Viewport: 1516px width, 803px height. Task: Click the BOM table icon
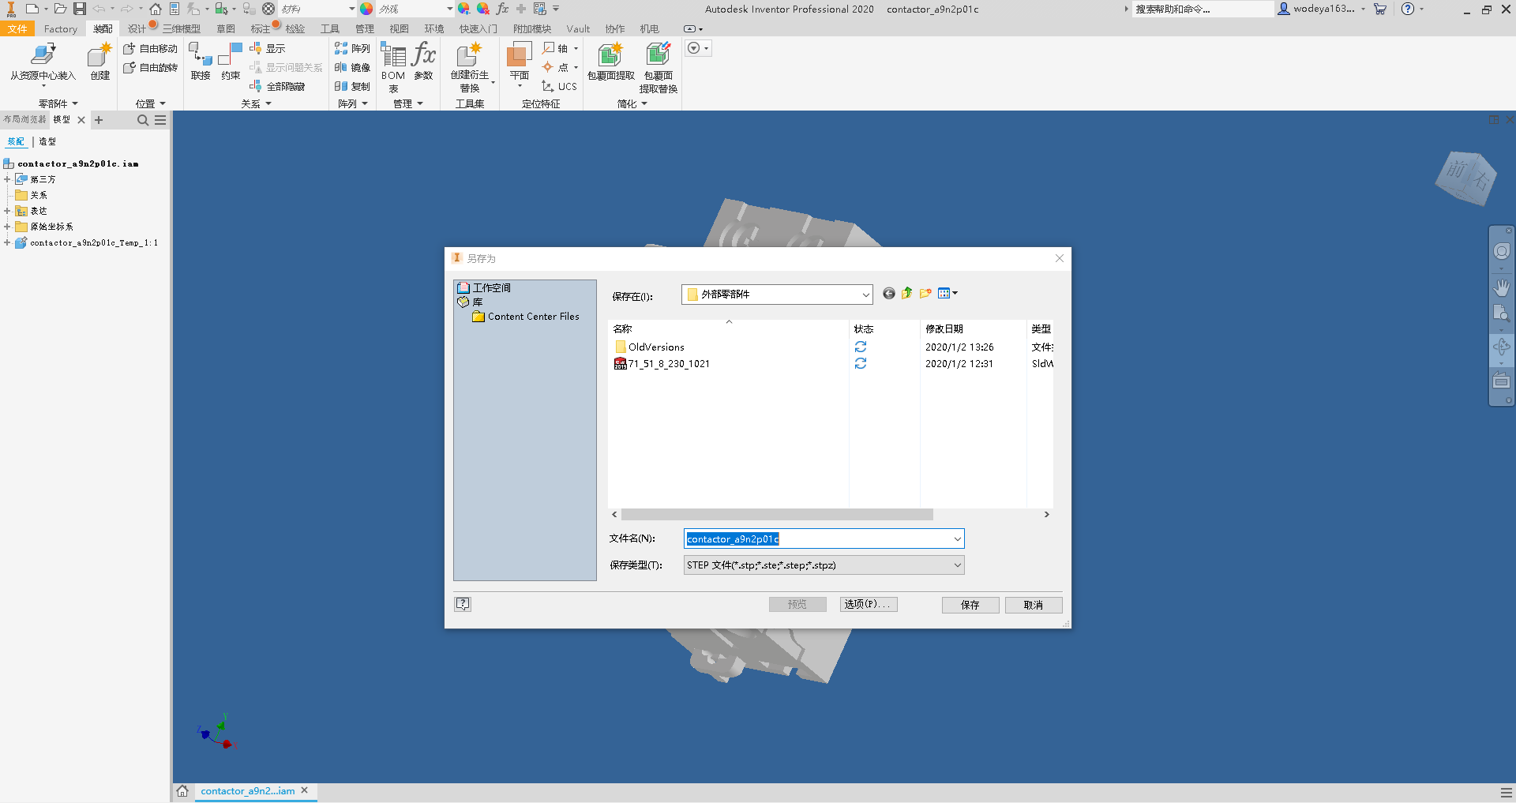[392, 57]
